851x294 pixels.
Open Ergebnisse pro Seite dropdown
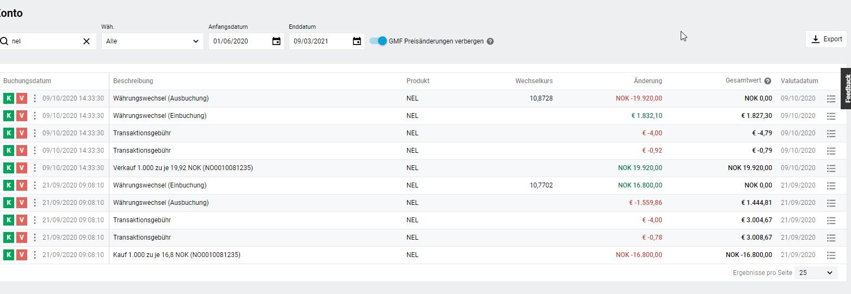tap(816, 273)
